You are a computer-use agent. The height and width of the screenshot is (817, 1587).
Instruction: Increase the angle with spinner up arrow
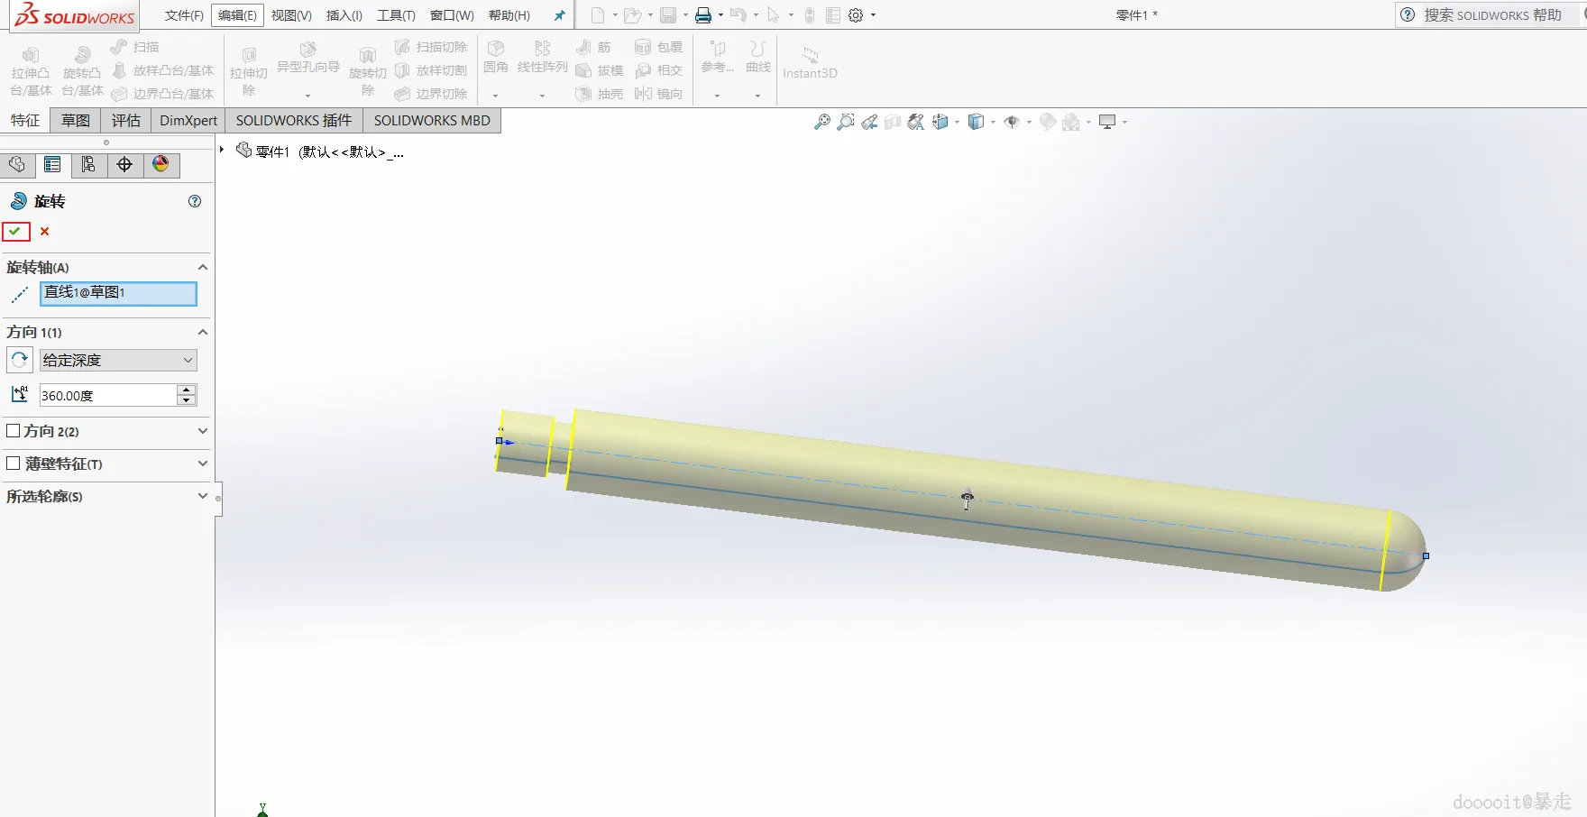187,390
